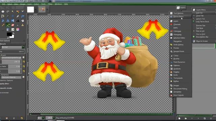
Task: Select the yellow Clone stamp tool
Action: point(23,25)
